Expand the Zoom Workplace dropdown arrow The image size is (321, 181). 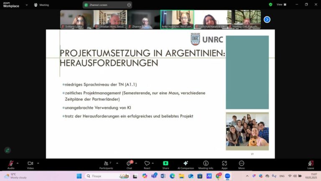27,5
